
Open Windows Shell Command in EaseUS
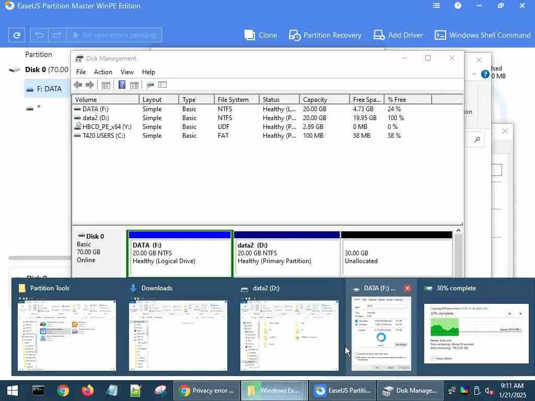coord(482,35)
